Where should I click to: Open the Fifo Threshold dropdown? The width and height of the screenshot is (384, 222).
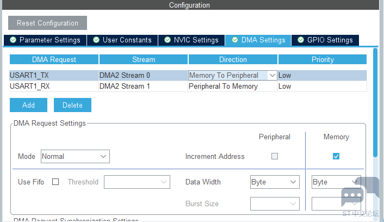(x=137, y=182)
